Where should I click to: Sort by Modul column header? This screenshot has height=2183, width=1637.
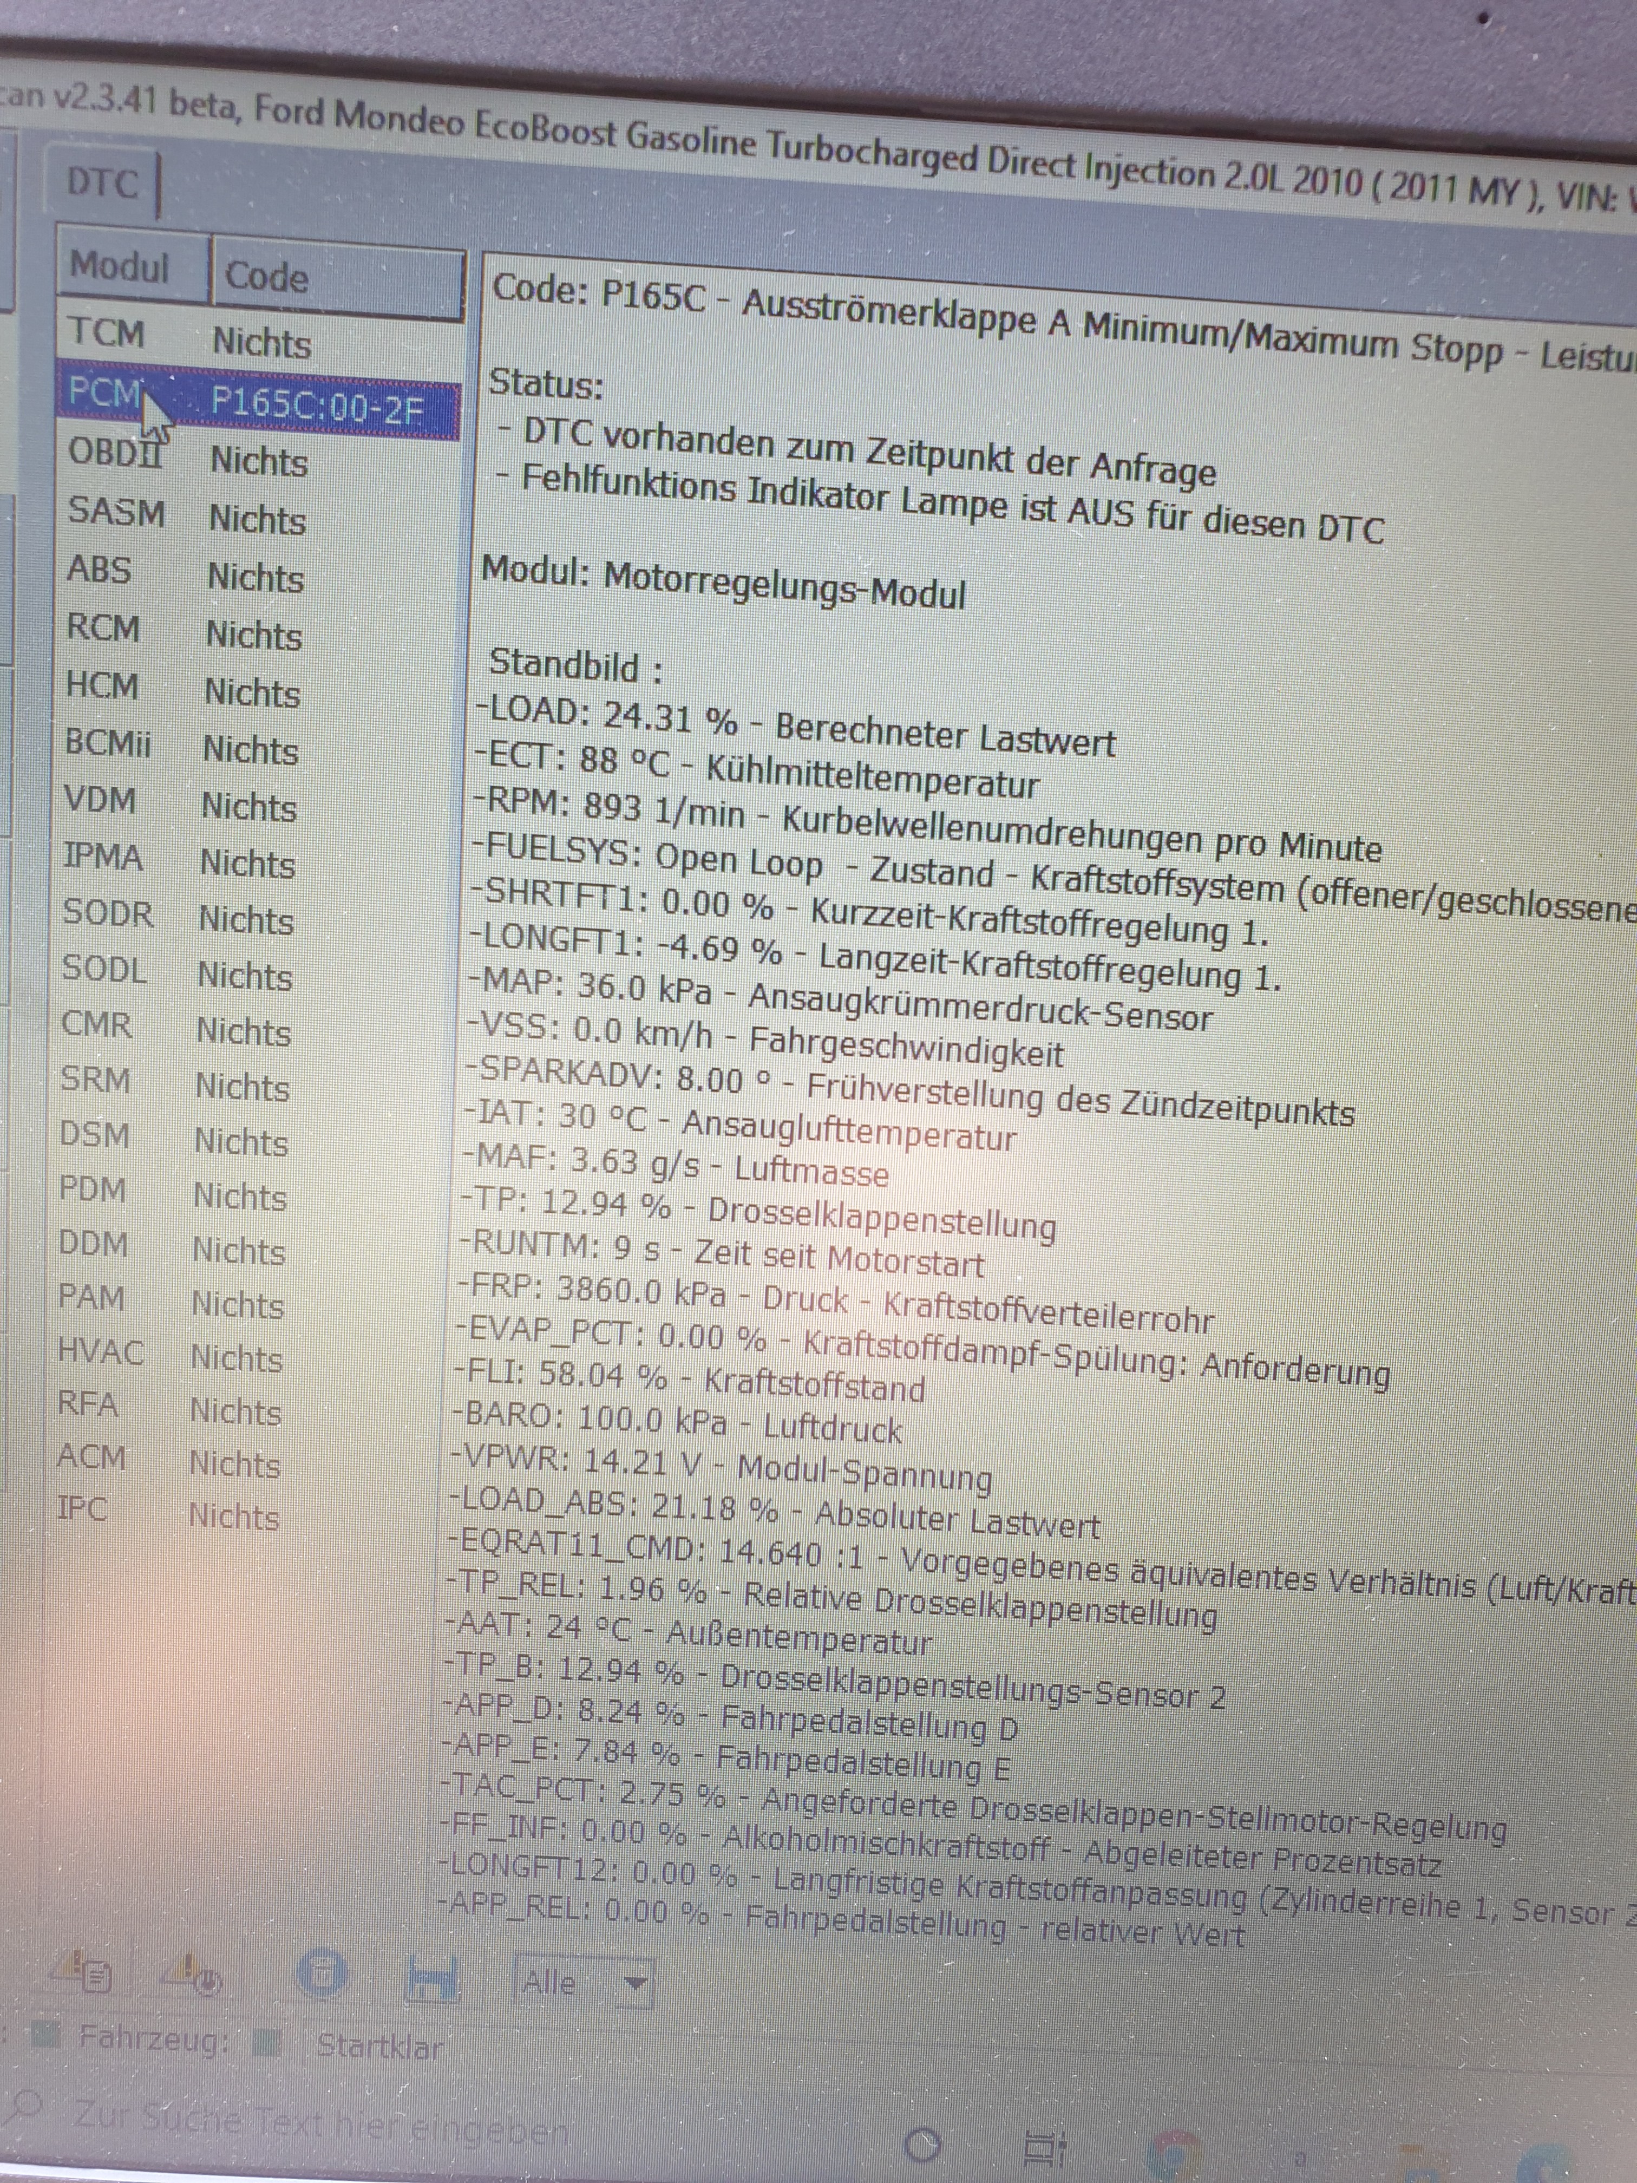(x=120, y=266)
